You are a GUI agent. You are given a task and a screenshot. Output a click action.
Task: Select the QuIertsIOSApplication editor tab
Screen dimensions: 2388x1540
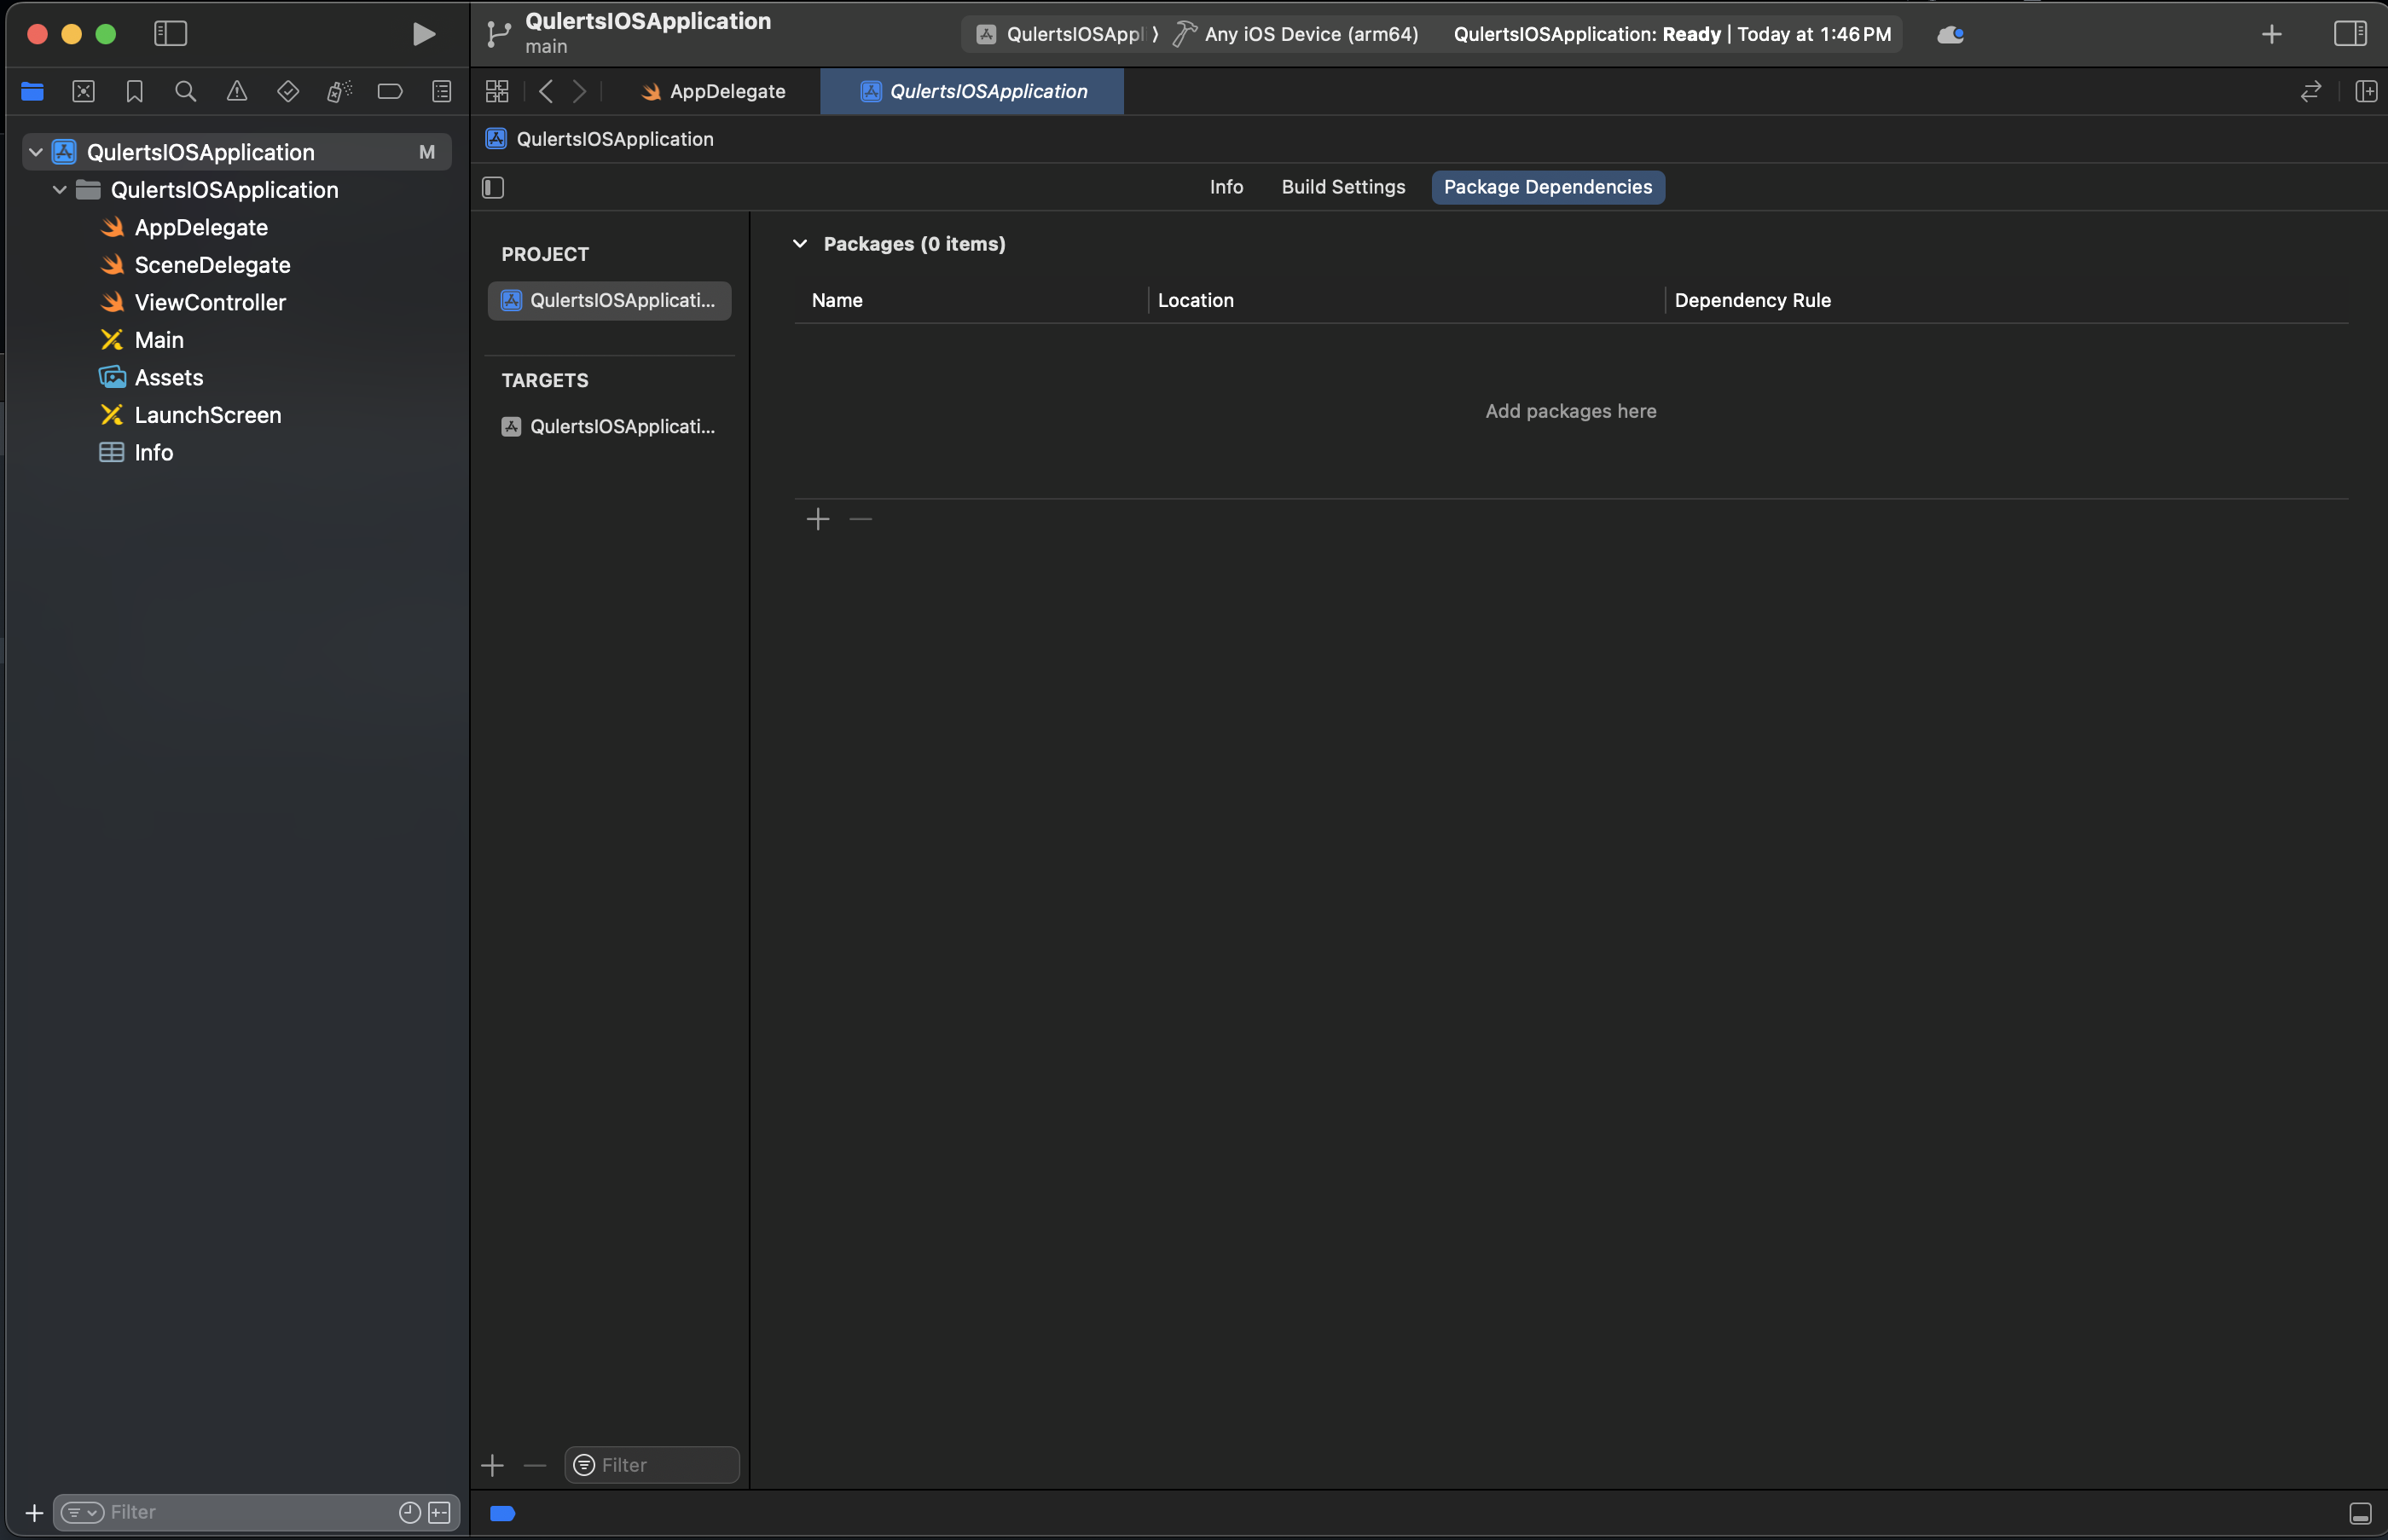coord(972,92)
